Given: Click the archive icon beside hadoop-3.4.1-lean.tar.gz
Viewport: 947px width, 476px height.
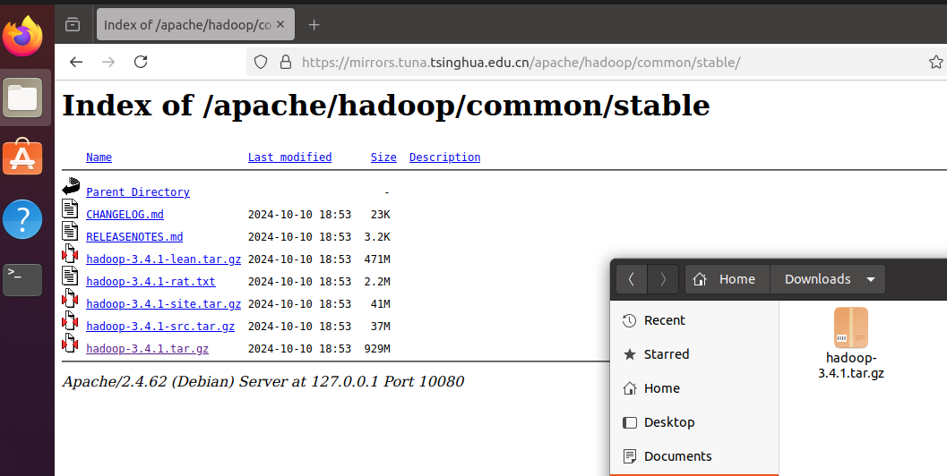Looking at the screenshot, I should (x=70, y=253).
